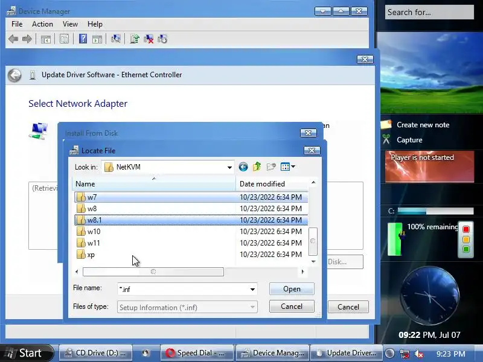Scan for hardware changes icon
Screen dimensions: 483x362
(116, 39)
